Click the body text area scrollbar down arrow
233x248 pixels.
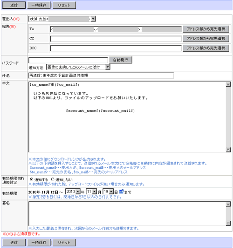[x=228, y=150]
